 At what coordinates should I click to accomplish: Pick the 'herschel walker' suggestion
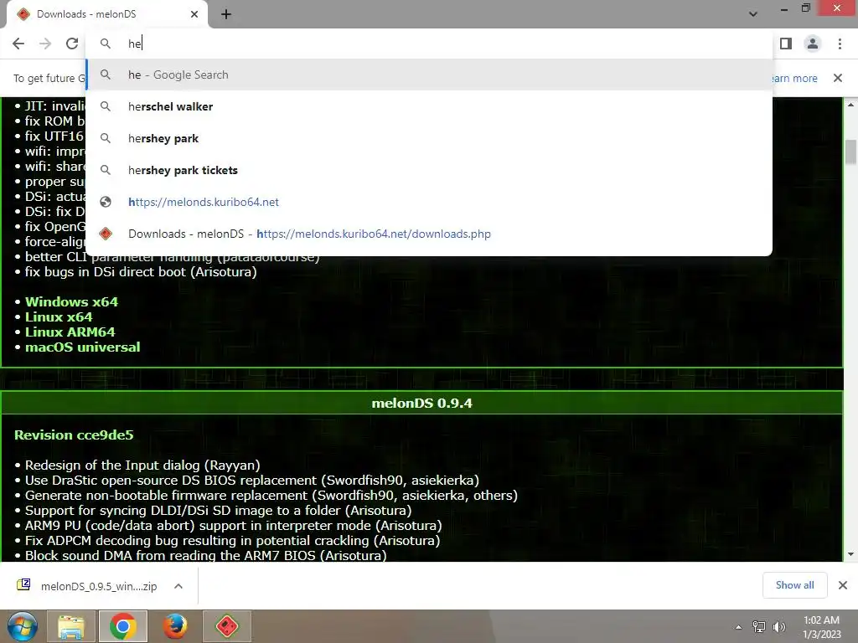[429, 106]
